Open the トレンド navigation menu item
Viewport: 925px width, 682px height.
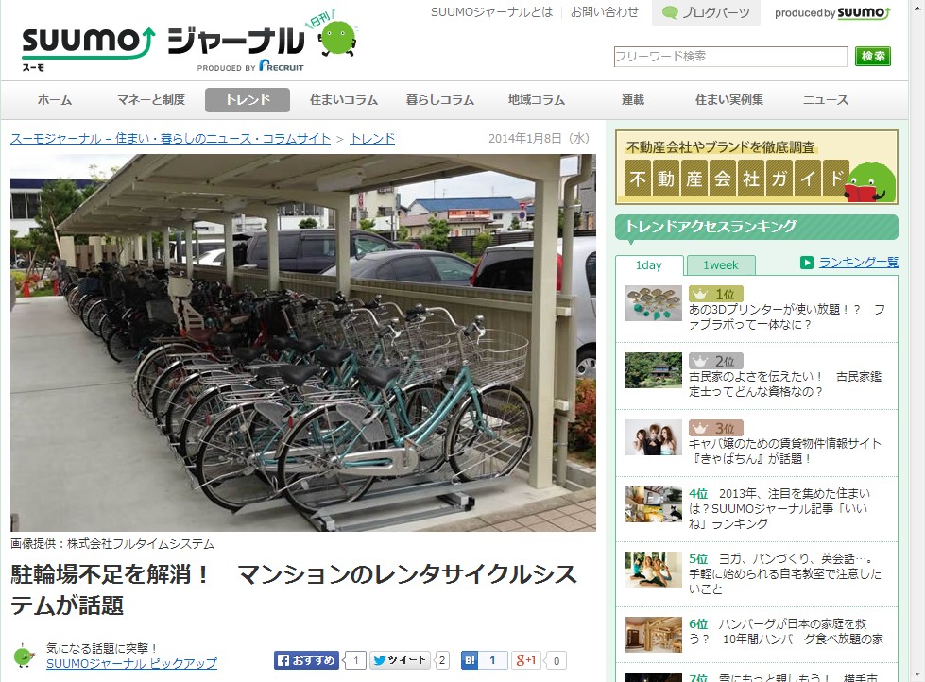coord(248,100)
